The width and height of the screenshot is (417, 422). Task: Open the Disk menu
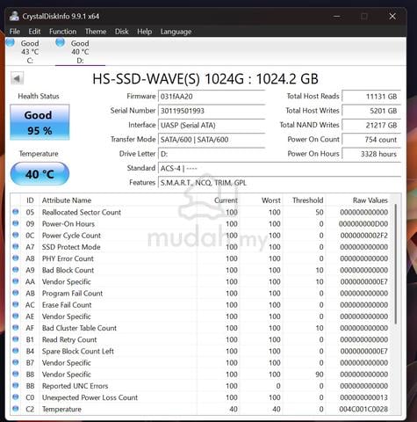click(121, 32)
